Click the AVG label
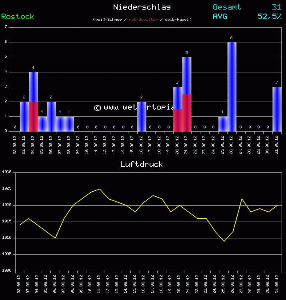This screenshot has height=300, width=286. tap(220, 17)
